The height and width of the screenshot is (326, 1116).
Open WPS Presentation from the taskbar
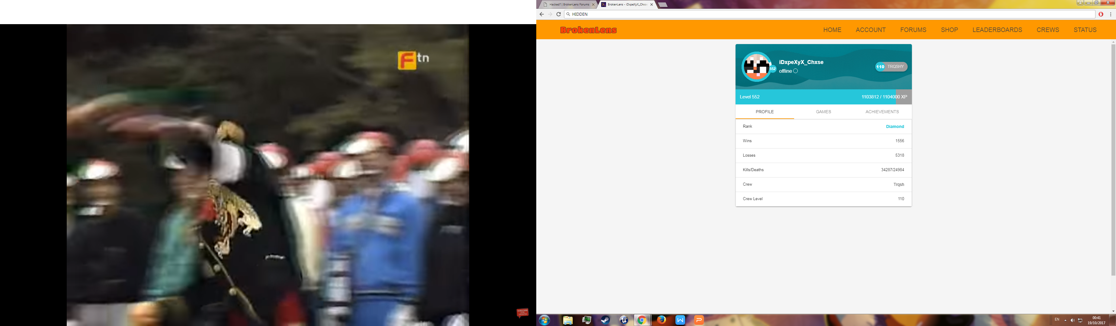tap(699, 320)
